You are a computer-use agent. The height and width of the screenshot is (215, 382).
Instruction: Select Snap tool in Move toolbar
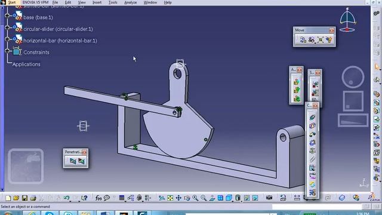click(x=311, y=39)
